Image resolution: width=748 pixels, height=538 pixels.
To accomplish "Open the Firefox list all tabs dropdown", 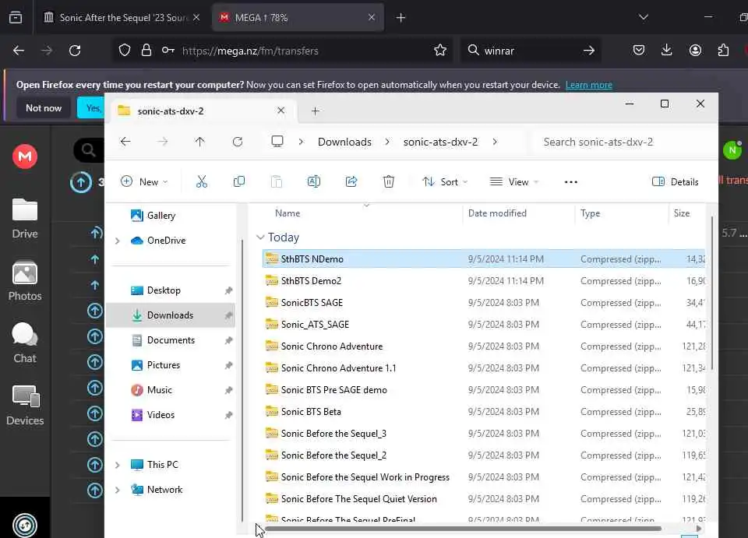I will [644, 18].
